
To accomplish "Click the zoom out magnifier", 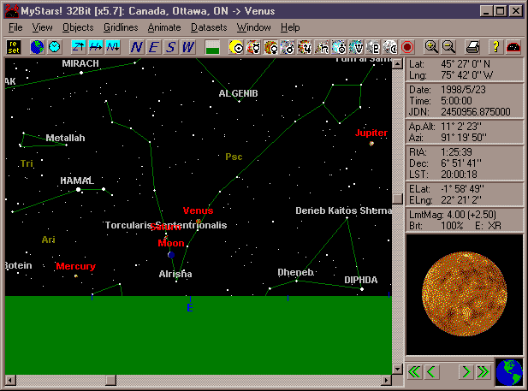I will click(x=448, y=46).
